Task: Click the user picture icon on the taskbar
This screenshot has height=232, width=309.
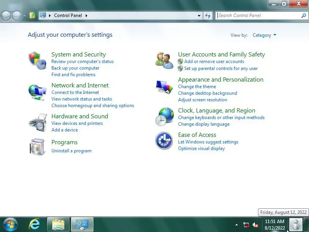Action: pyautogui.click(x=295, y=225)
